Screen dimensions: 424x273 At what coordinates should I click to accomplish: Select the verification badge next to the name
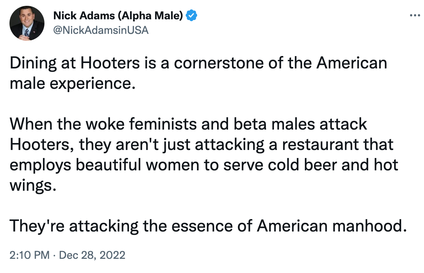click(192, 15)
